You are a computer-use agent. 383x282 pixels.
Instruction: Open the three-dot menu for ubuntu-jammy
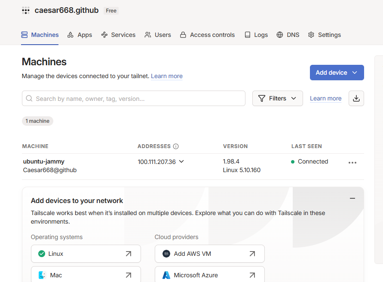click(352, 163)
